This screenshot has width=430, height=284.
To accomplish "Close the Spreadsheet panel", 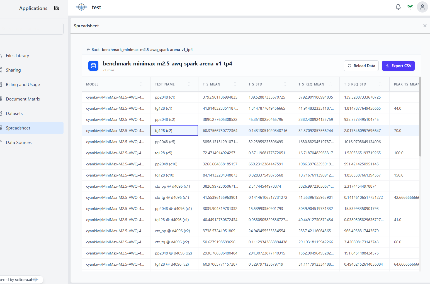I will [x=425, y=26].
